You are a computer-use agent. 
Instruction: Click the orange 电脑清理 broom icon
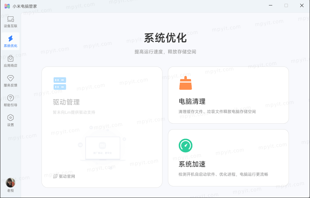(186, 83)
